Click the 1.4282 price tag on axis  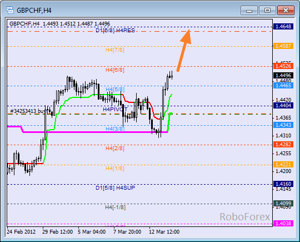point(283,145)
